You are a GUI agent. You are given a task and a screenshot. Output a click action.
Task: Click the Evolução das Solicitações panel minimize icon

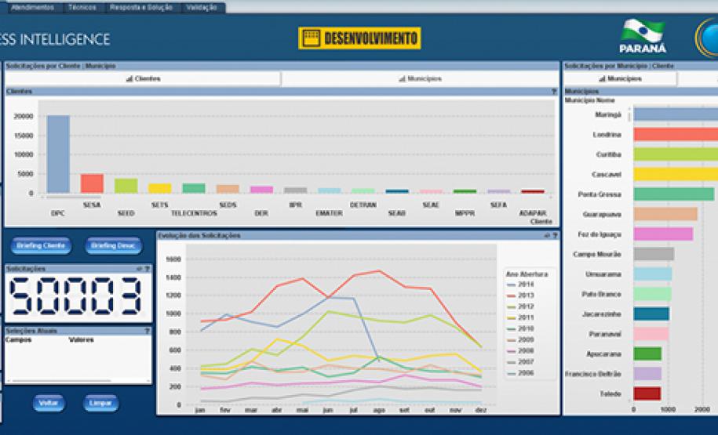pyautogui.click(x=546, y=235)
